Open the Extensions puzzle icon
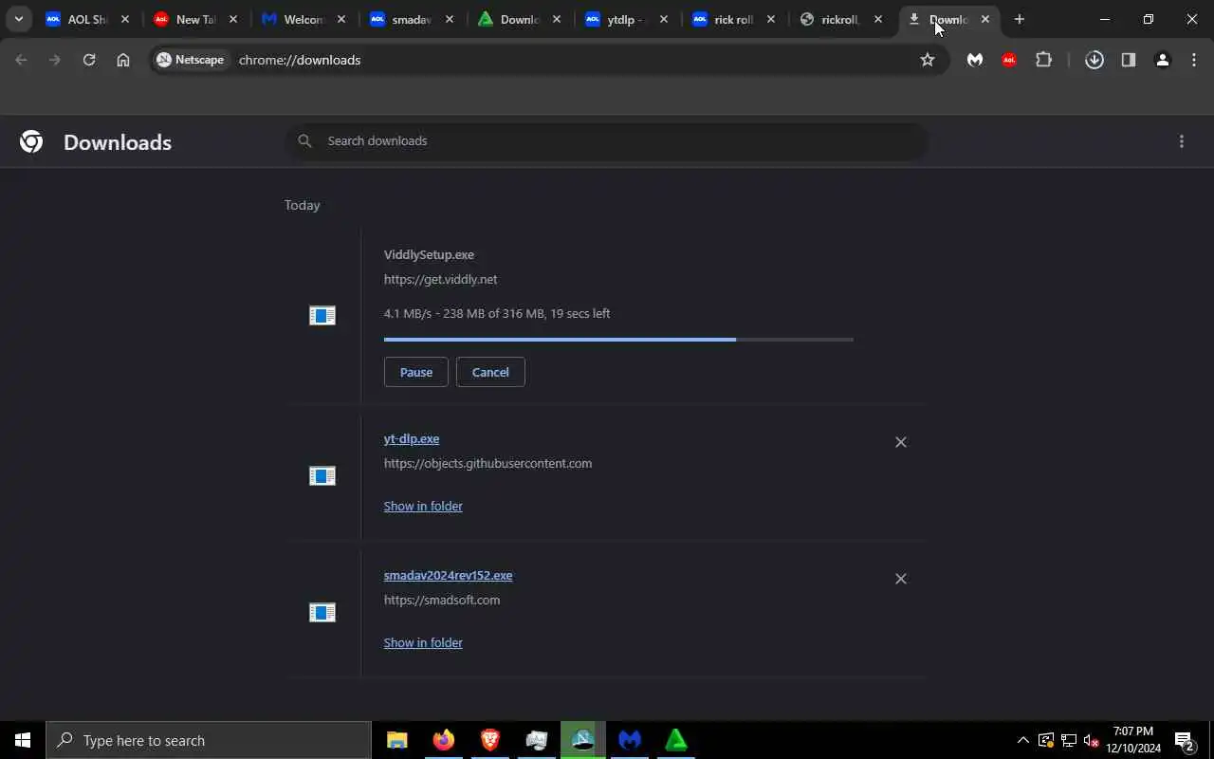The image size is (1214, 759). tap(1044, 60)
